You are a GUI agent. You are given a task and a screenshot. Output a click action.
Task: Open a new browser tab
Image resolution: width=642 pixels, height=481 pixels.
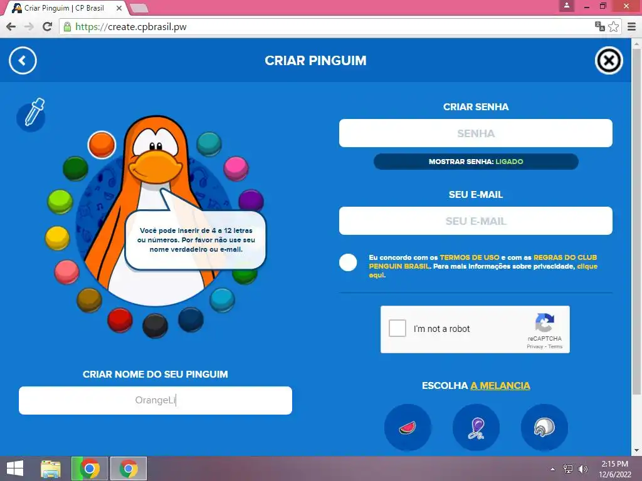pyautogui.click(x=139, y=8)
